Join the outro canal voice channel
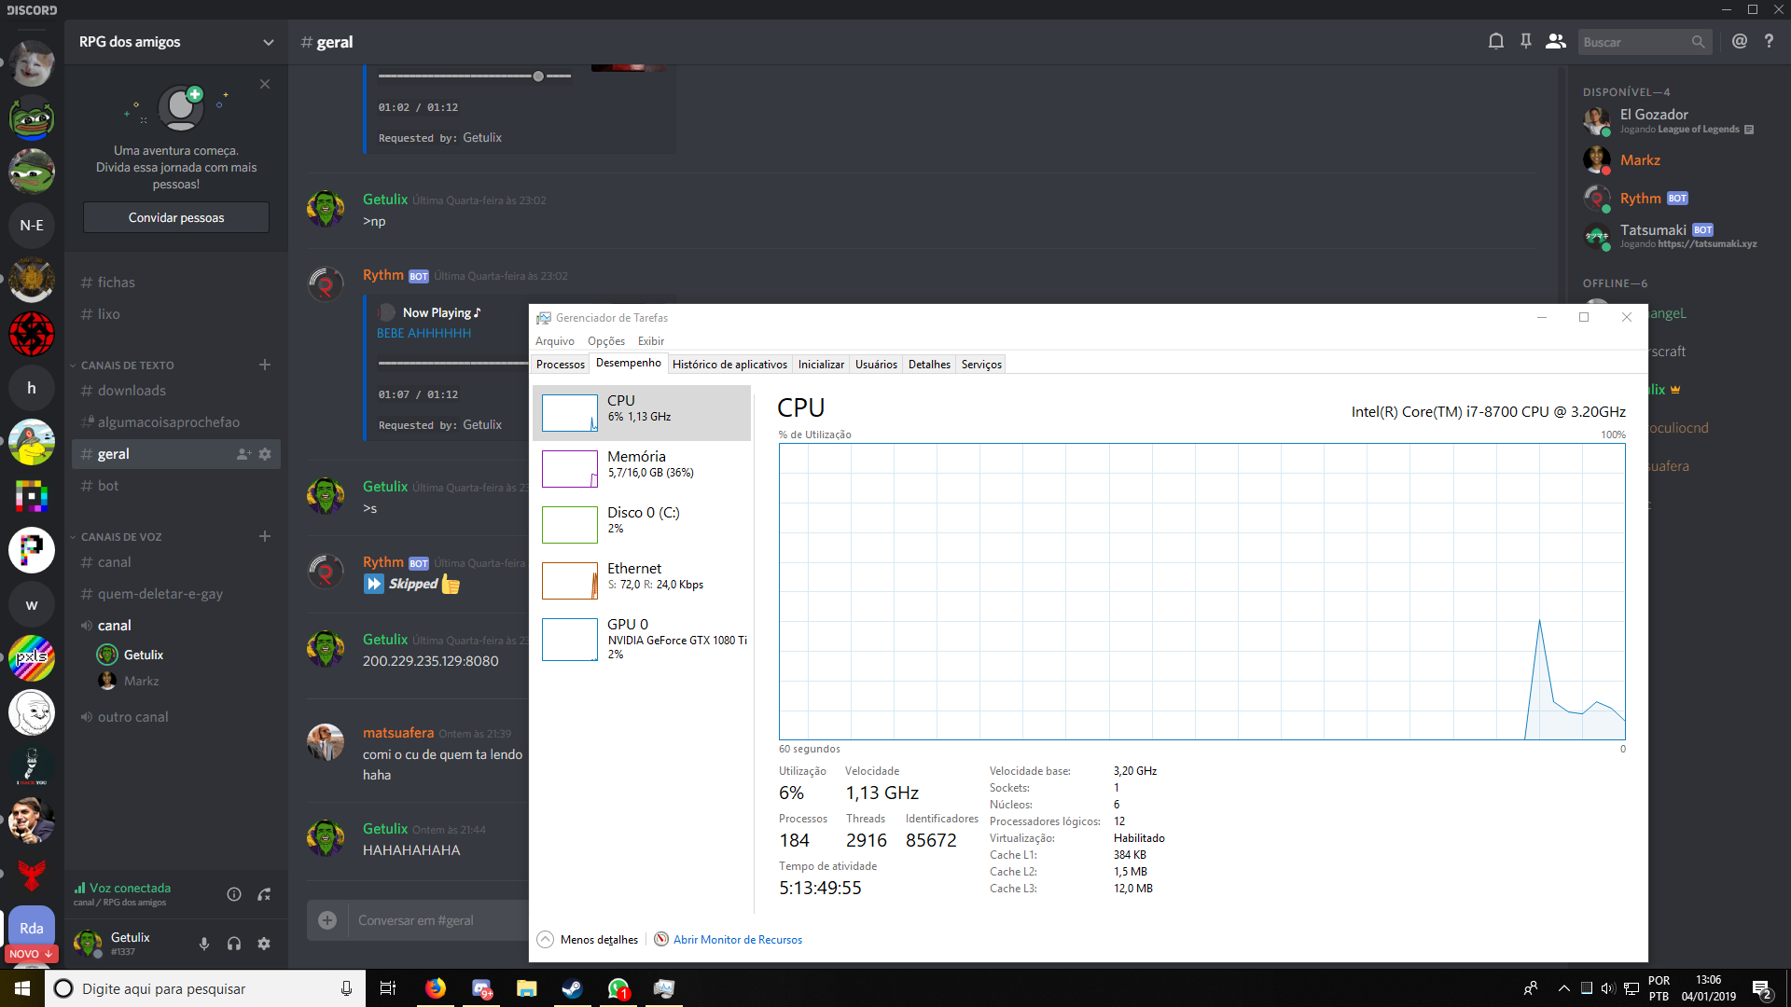 click(176, 717)
